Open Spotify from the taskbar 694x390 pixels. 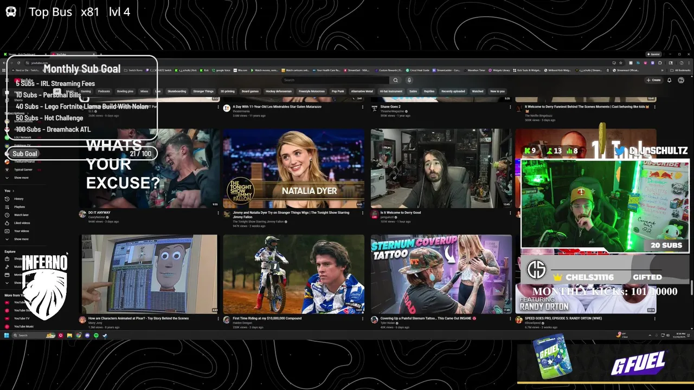(96, 335)
